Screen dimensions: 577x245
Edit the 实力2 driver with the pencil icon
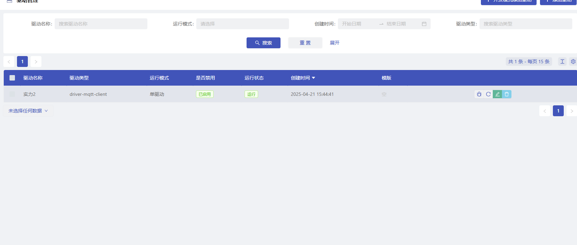498,94
